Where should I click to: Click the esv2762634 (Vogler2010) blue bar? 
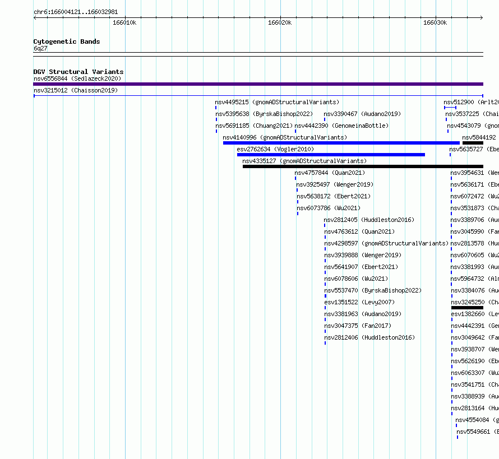tap(331, 155)
